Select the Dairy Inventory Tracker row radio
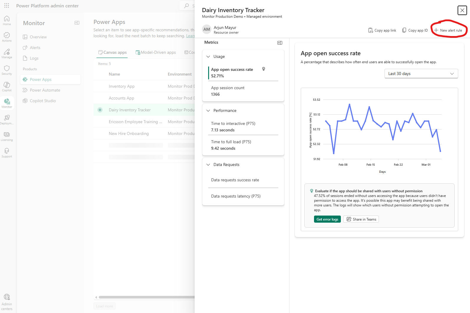This screenshot has width=470, height=313. pyautogui.click(x=100, y=110)
